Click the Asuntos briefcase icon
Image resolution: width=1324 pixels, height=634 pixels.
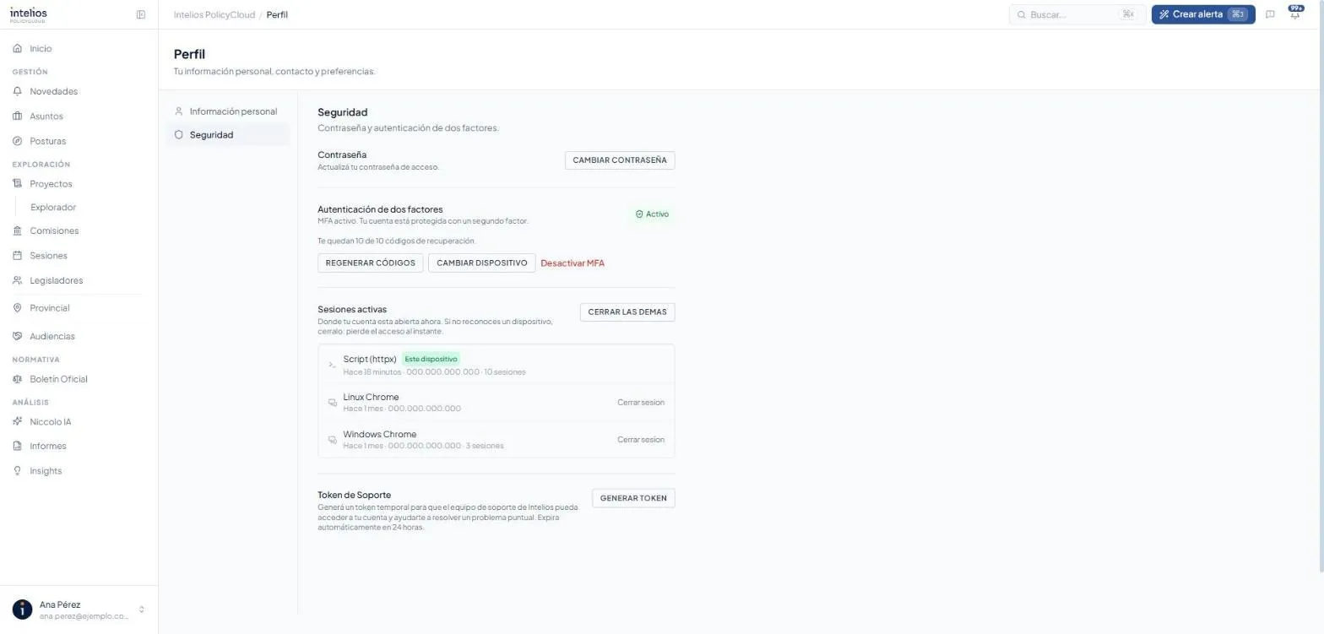pyautogui.click(x=18, y=117)
